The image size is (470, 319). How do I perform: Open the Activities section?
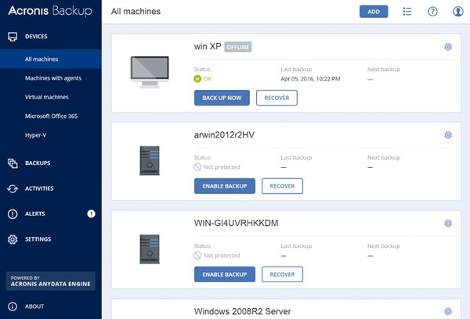pos(39,188)
